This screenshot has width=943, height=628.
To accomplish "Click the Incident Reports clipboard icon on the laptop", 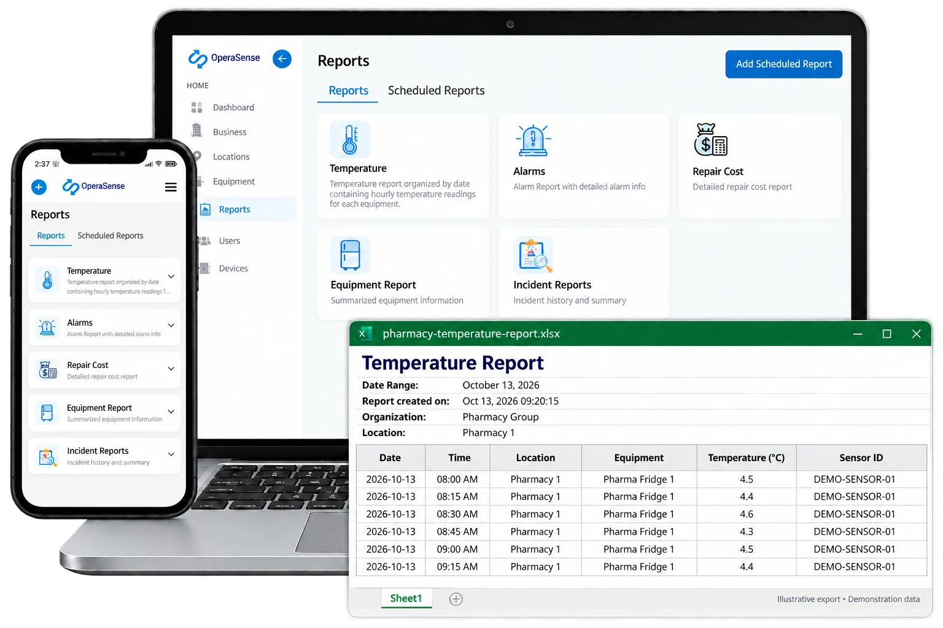I will point(533,255).
